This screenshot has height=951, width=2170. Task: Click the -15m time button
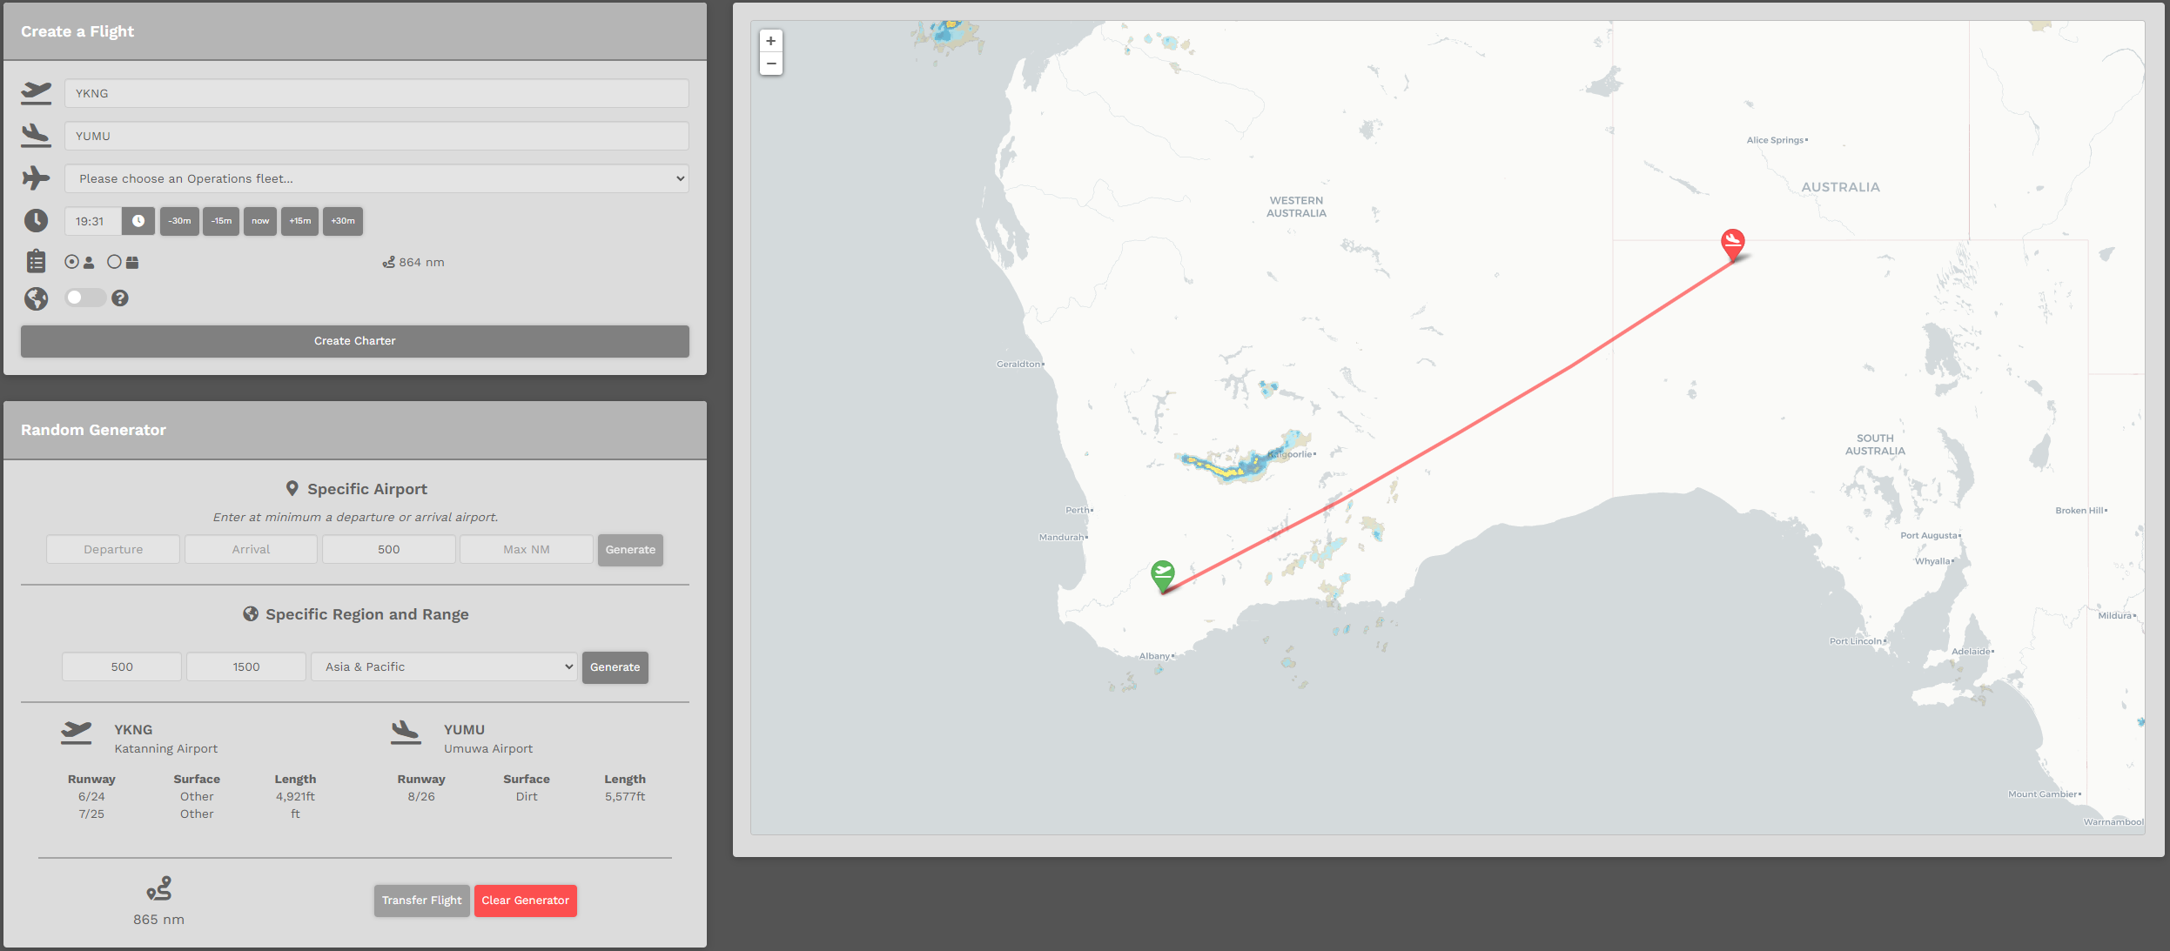coord(221,221)
